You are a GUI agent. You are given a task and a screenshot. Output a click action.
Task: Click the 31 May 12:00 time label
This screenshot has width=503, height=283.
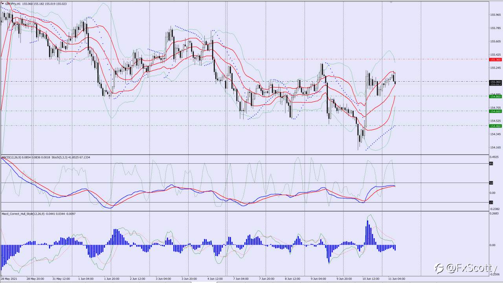pos(61,279)
